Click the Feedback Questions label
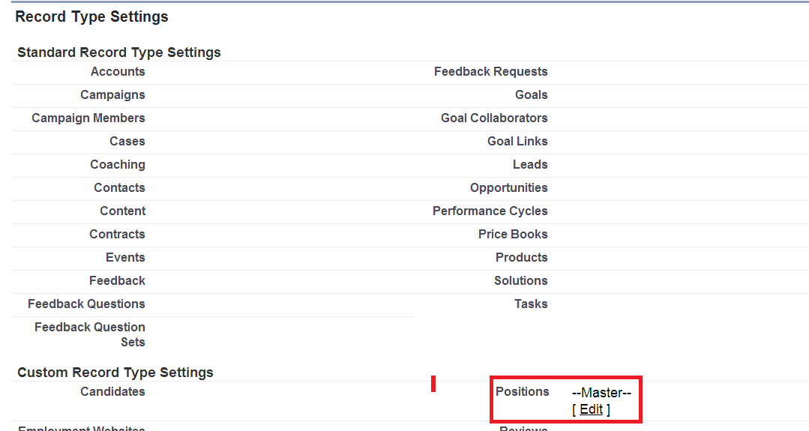 click(x=86, y=304)
